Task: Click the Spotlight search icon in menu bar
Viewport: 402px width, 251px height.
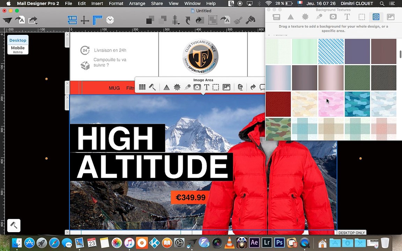Action: (x=382, y=3)
